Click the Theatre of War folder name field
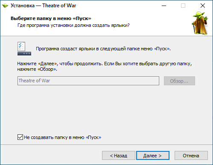 [88, 81]
